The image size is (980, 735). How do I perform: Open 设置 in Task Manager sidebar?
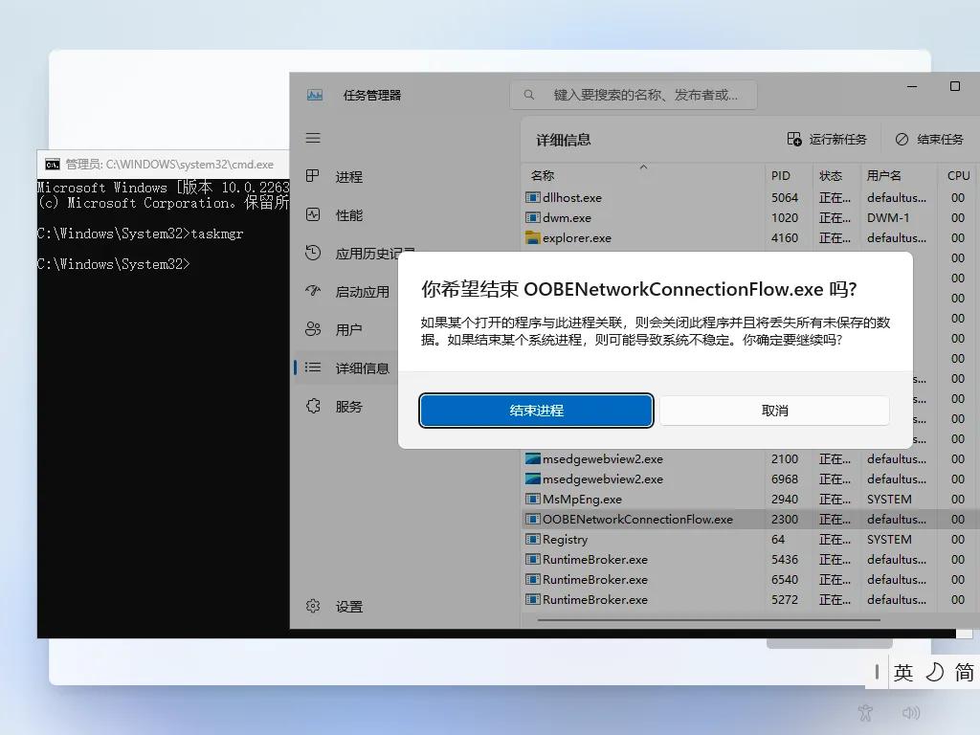pos(348,607)
